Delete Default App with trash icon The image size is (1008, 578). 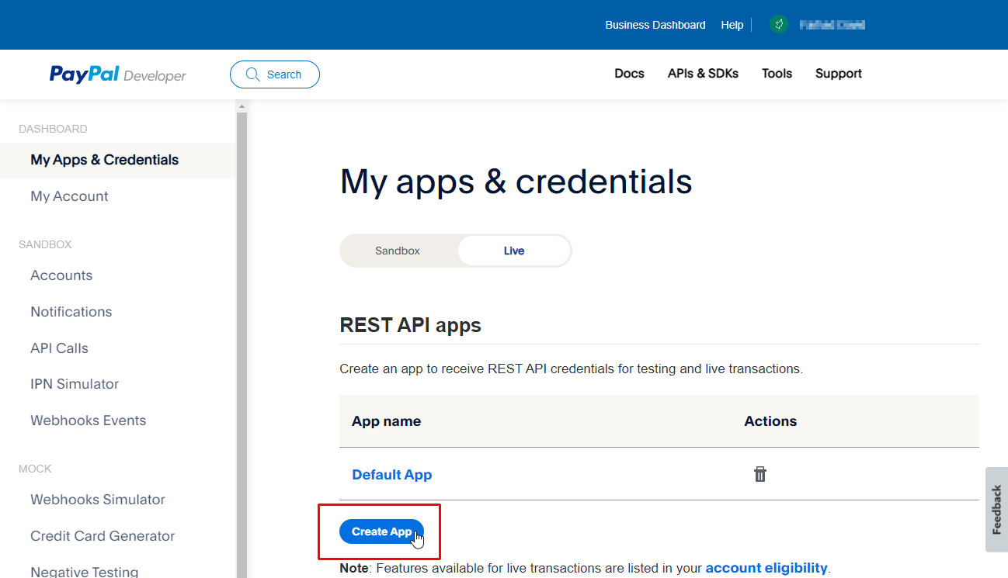coord(760,474)
